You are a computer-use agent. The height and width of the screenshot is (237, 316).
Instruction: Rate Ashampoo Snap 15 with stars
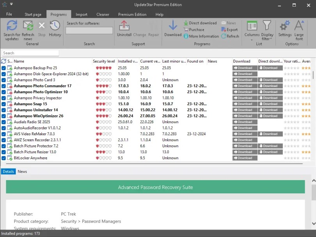tap(291, 104)
